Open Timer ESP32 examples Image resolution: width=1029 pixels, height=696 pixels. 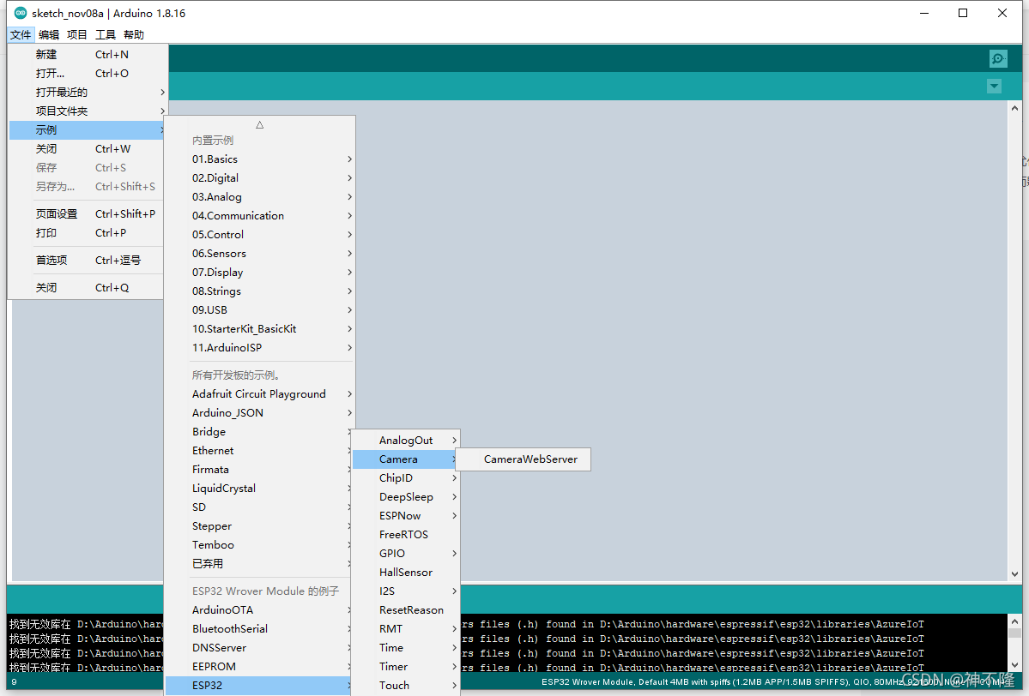pos(406,667)
